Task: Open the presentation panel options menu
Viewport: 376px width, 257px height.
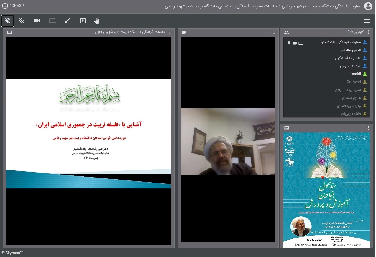Action: point(170,32)
